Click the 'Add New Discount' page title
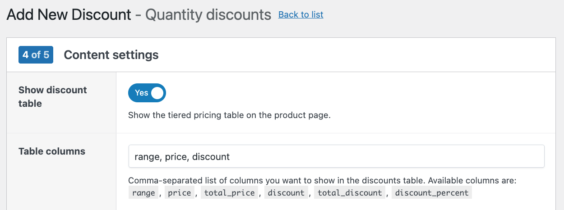Image resolution: width=564 pixels, height=210 pixels. click(69, 15)
